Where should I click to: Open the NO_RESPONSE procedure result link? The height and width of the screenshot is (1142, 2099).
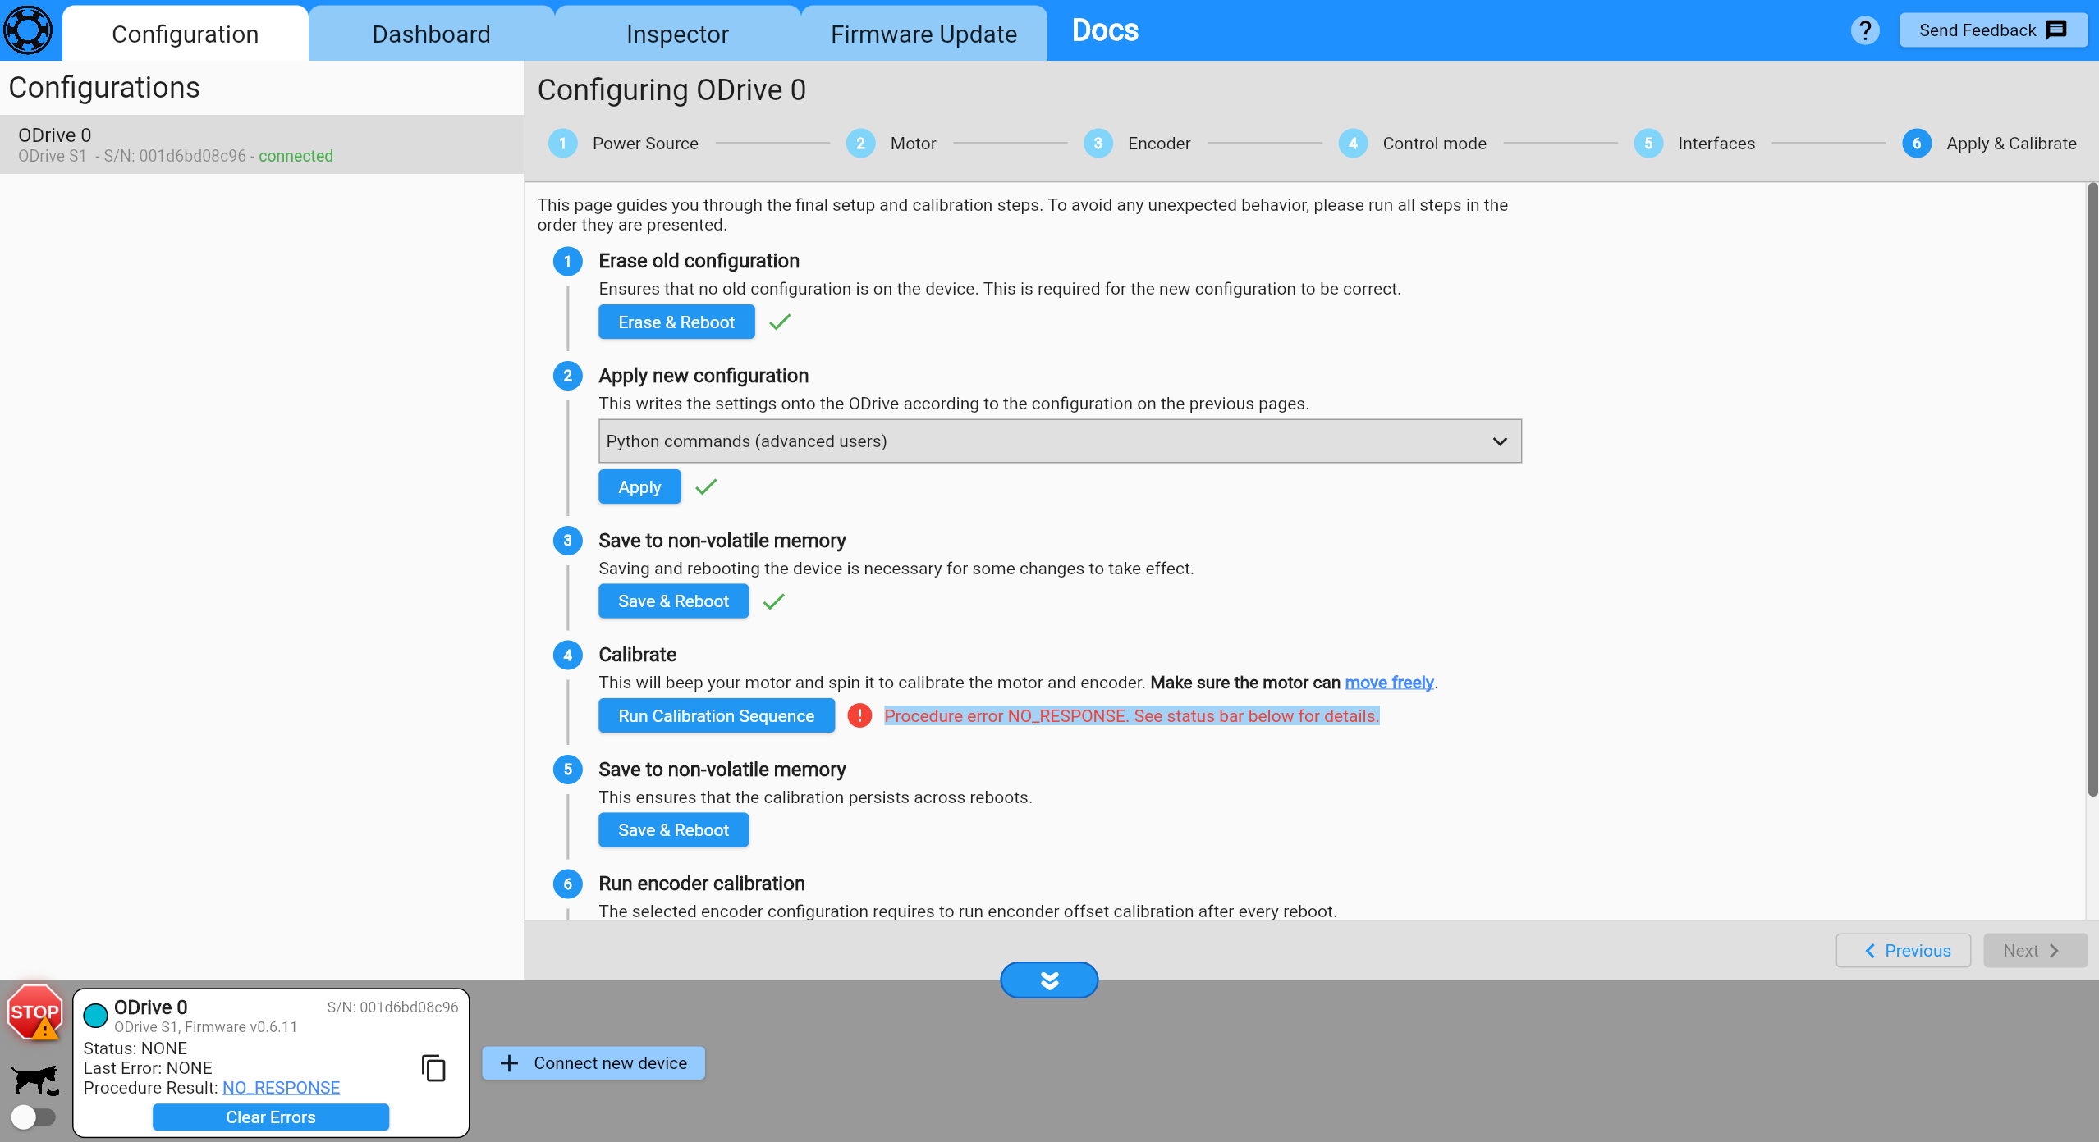[281, 1087]
